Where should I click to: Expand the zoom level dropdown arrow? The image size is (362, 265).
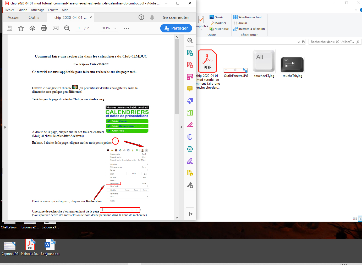[115, 28]
